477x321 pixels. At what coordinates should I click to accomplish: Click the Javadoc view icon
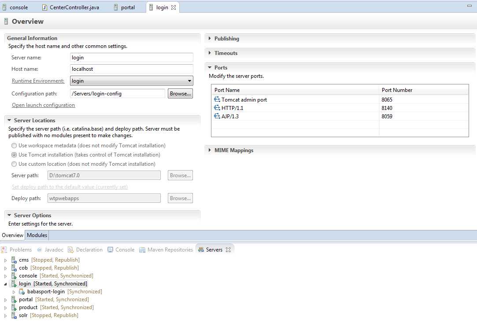40,250
